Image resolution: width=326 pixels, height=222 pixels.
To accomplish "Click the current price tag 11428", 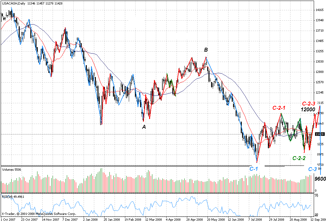I will pos(319,134).
